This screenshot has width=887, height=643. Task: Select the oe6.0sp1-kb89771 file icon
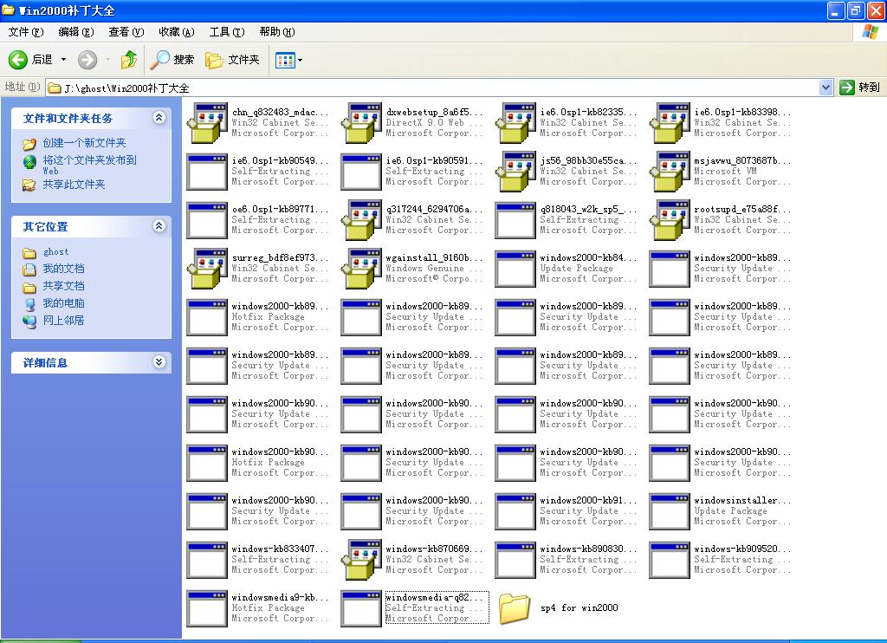[x=207, y=219]
